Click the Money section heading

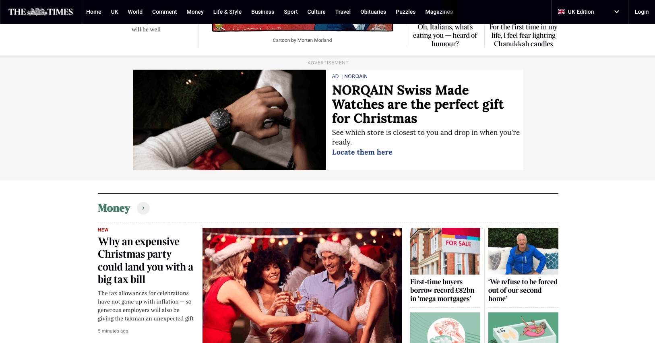click(x=114, y=208)
